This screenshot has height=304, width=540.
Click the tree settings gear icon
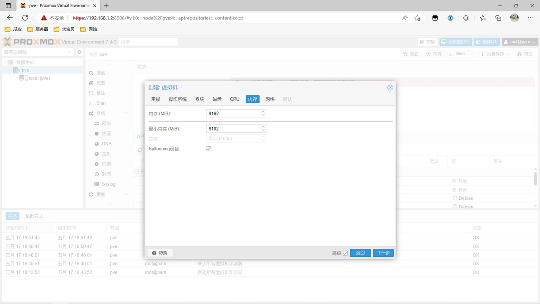pos(79,52)
